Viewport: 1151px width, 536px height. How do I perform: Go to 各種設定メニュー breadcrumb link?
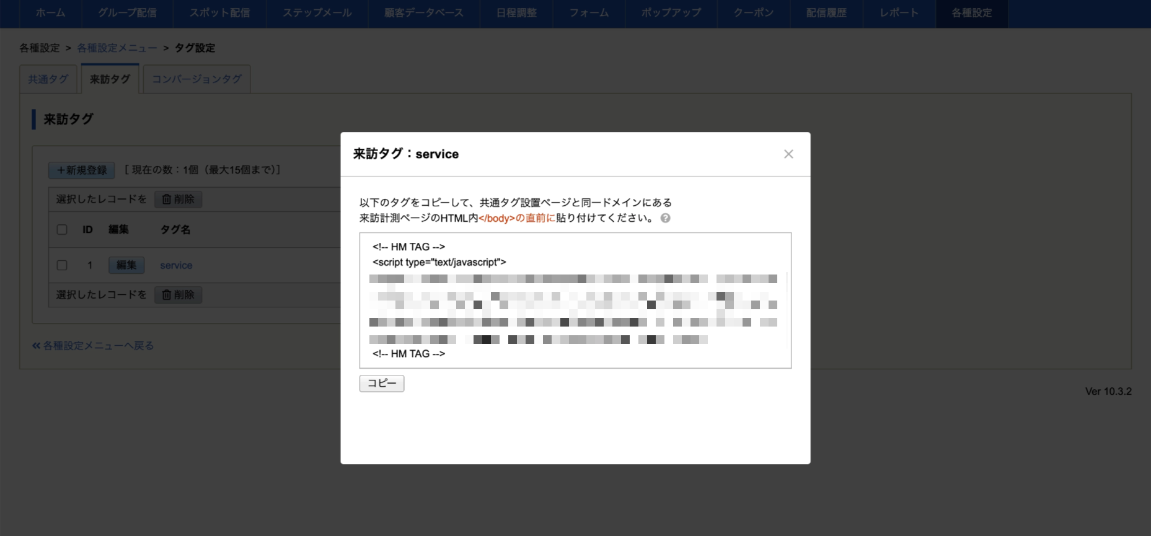tap(117, 48)
